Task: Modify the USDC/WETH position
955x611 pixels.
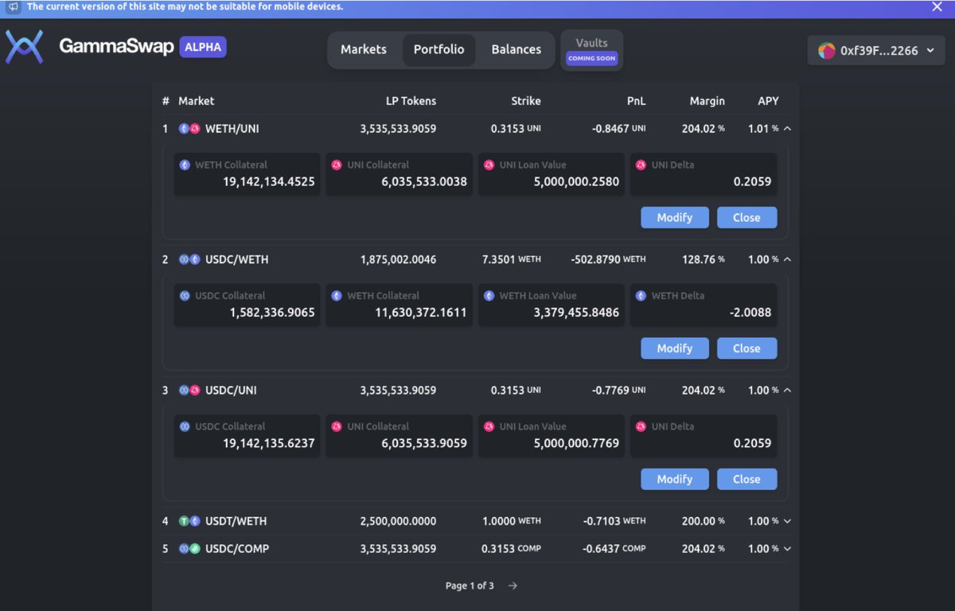Action: [x=675, y=348]
